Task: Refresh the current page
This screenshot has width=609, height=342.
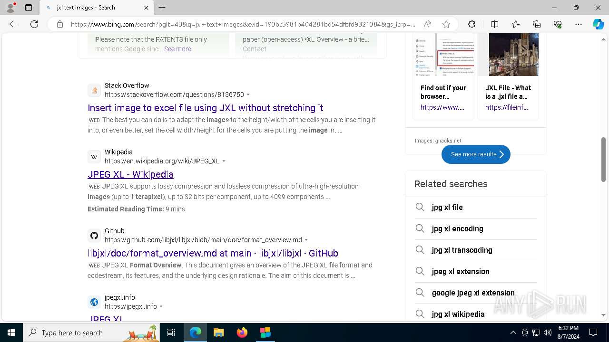Action: [x=34, y=24]
